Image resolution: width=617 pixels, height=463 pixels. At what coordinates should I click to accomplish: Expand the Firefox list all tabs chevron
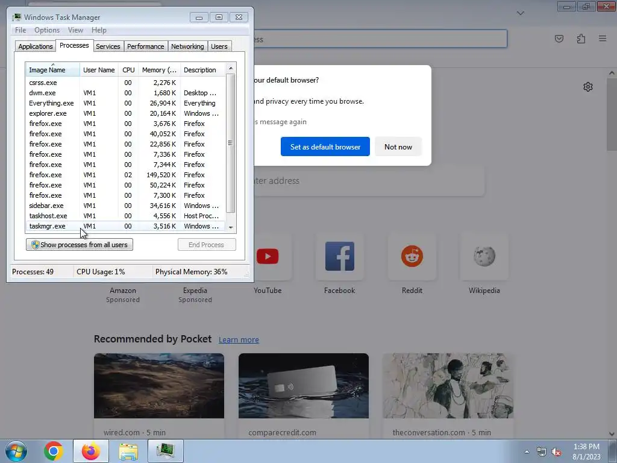tap(521, 13)
